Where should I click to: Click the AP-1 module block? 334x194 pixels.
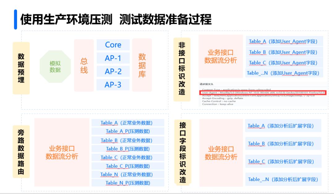[x=113, y=58]
